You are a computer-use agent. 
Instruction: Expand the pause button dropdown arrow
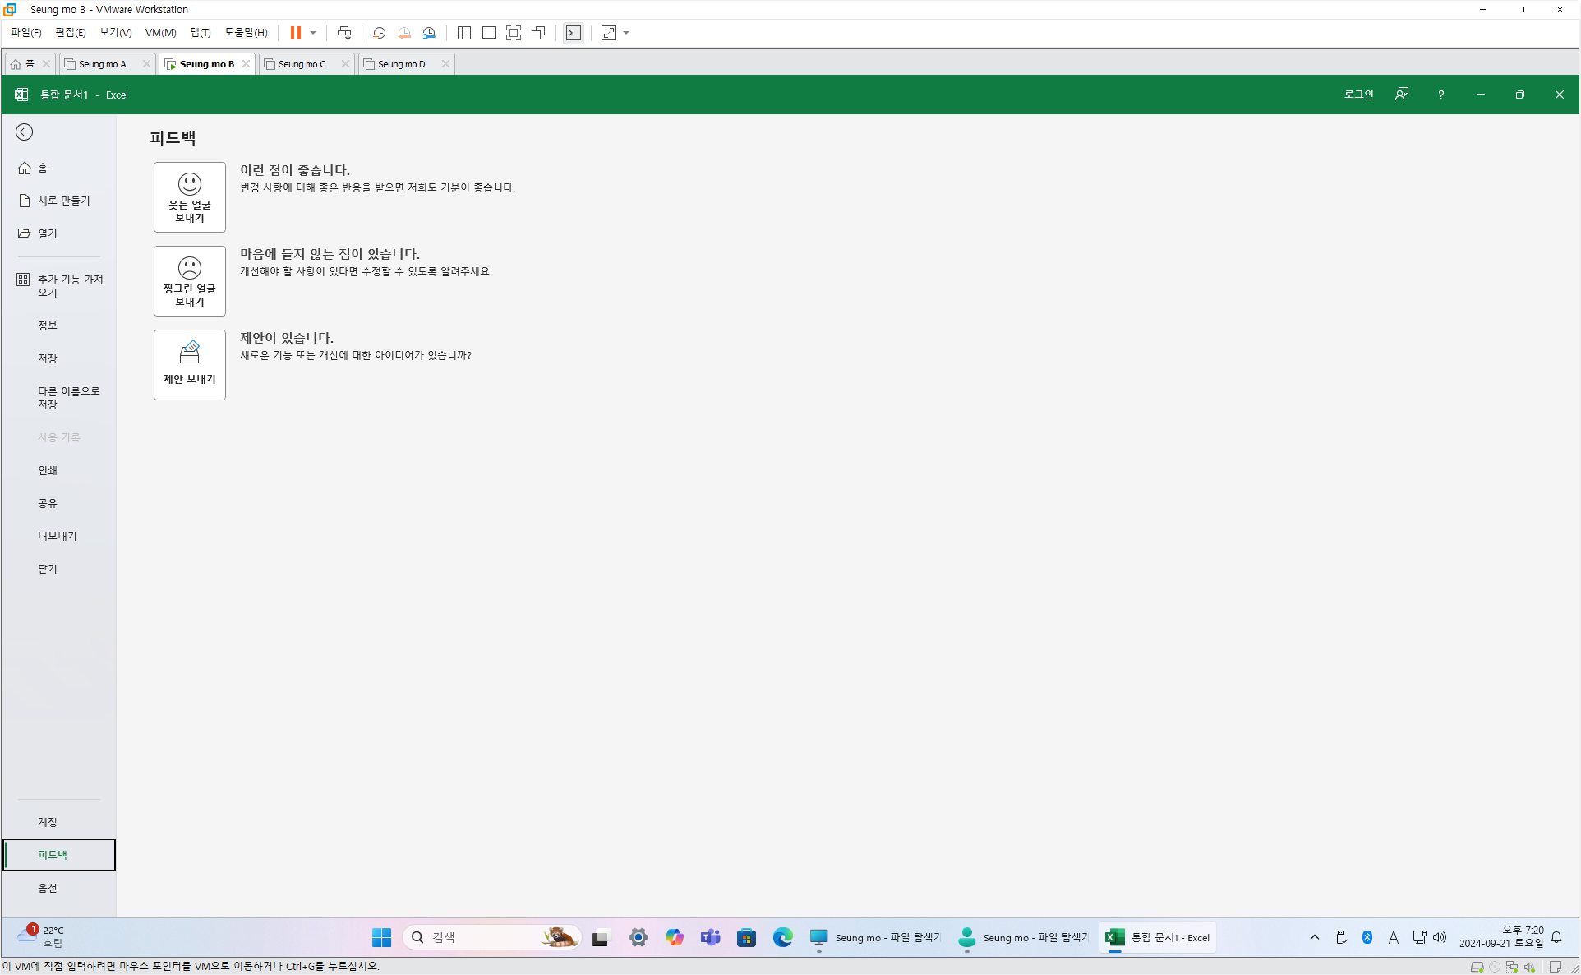click(x=313, y=33)
